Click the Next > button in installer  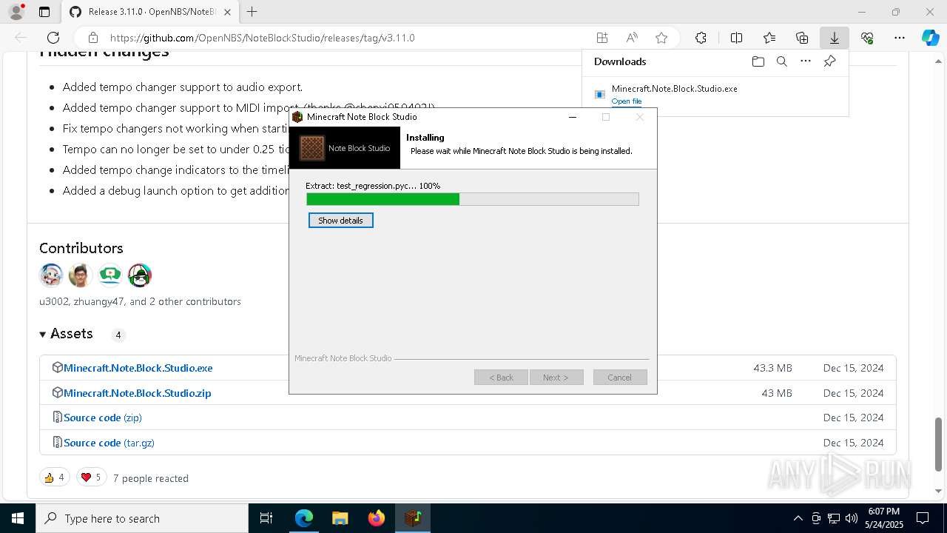click(x=556, y=378)
